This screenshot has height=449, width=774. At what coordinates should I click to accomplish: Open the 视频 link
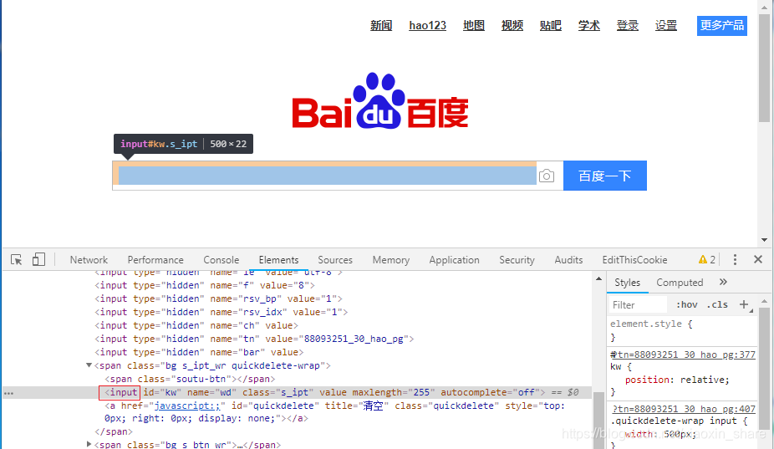(x=512, y=26)
